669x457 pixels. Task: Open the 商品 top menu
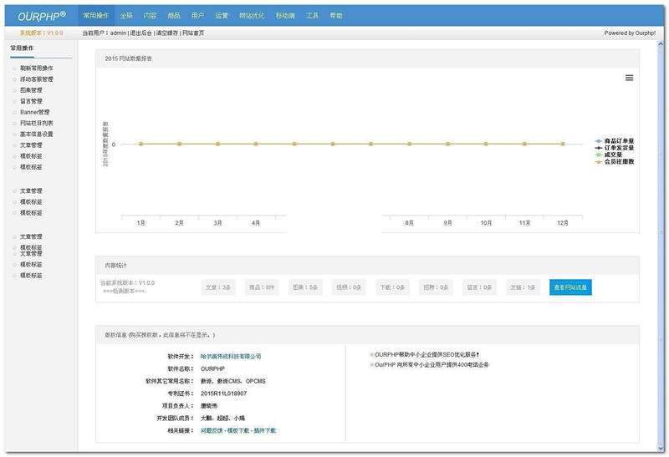click(174, 16)
